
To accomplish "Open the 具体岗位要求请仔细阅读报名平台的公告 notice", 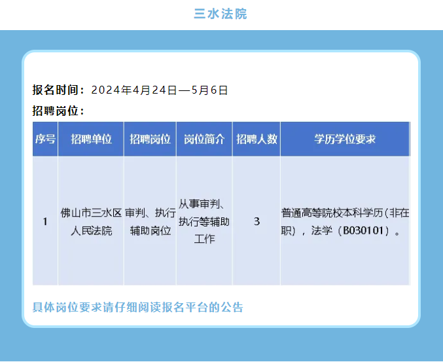I will (x=138, y=307).
